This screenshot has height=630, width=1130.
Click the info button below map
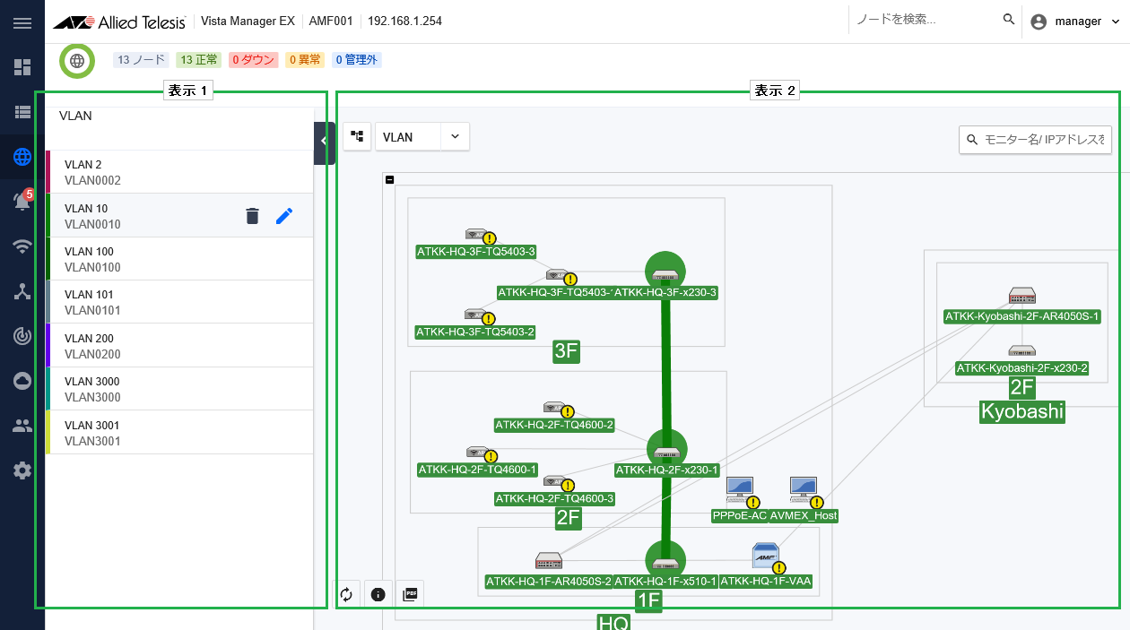click(378, 594)
